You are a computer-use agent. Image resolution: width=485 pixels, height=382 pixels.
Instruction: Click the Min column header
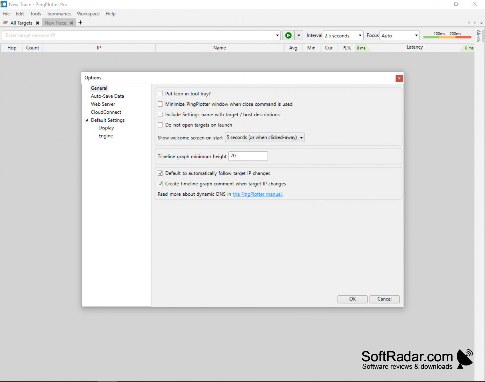(x=311, y=48)
